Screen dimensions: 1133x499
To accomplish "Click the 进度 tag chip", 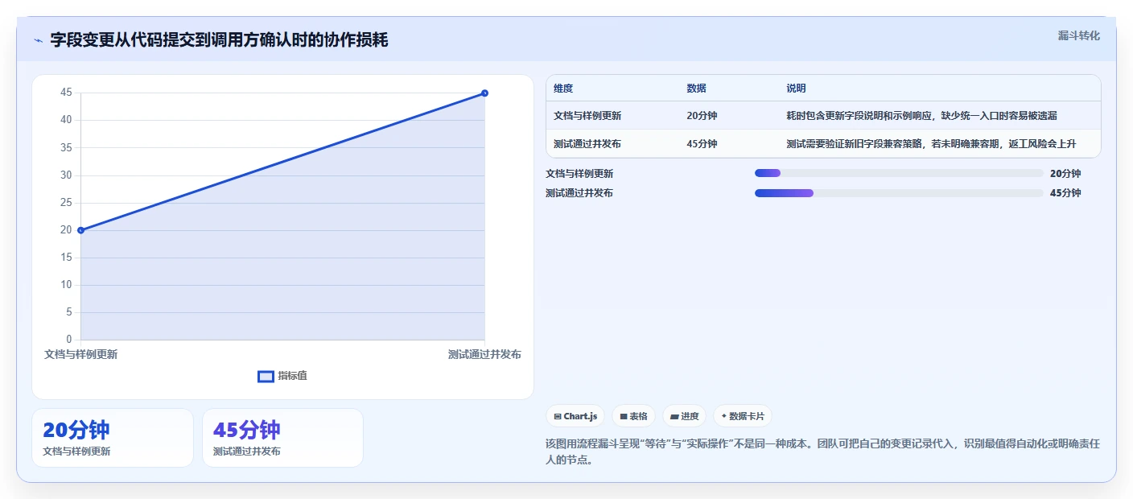I will pos(684,416).
